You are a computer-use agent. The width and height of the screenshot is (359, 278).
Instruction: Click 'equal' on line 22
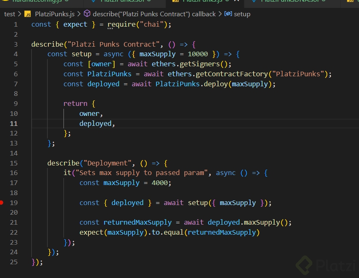pos(173,233)
